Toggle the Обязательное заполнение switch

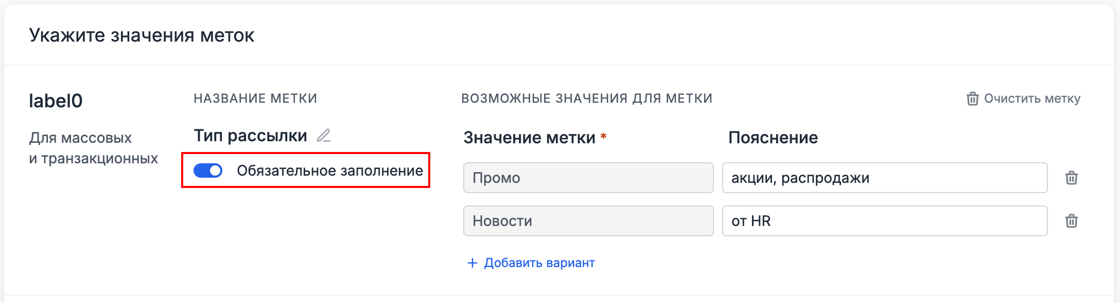[208, 171]
